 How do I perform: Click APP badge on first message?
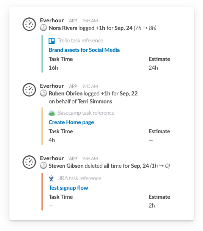[73, 20]
